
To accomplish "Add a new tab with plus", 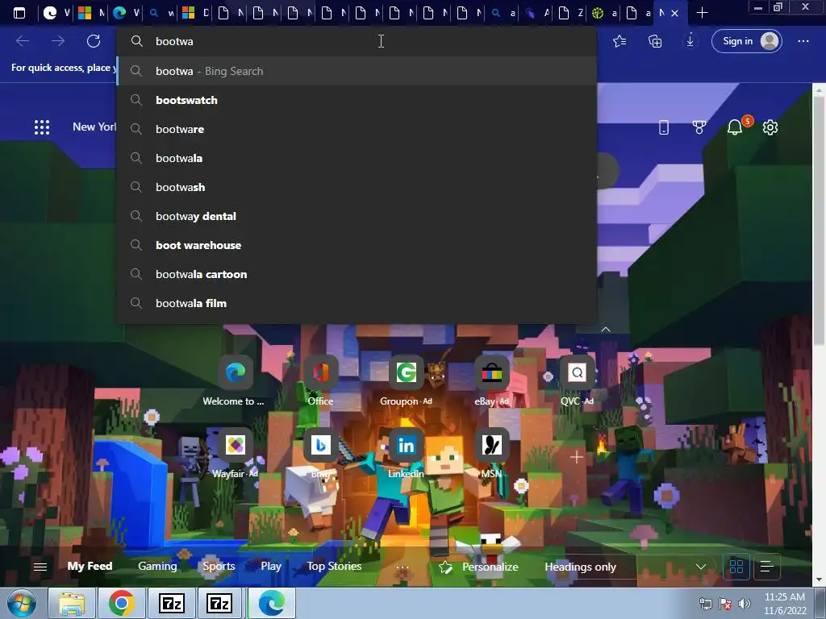I will tap(702, 13).
